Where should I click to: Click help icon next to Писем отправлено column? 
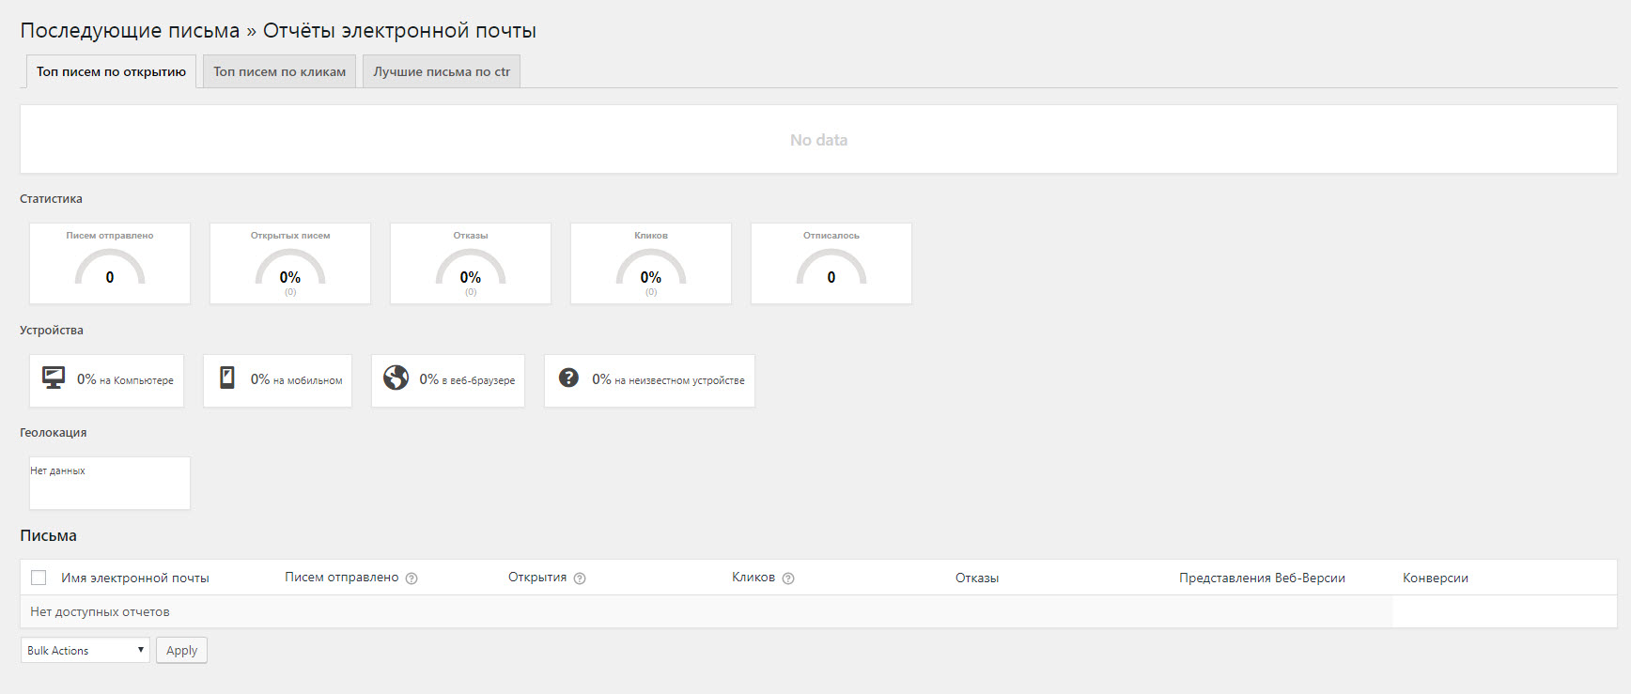[x=412, y=578]
